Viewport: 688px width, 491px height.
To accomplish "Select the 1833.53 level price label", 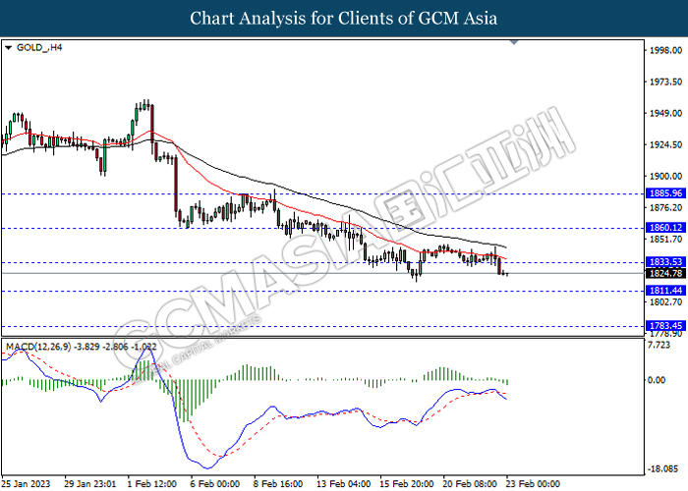I will [x=665, y=262].
